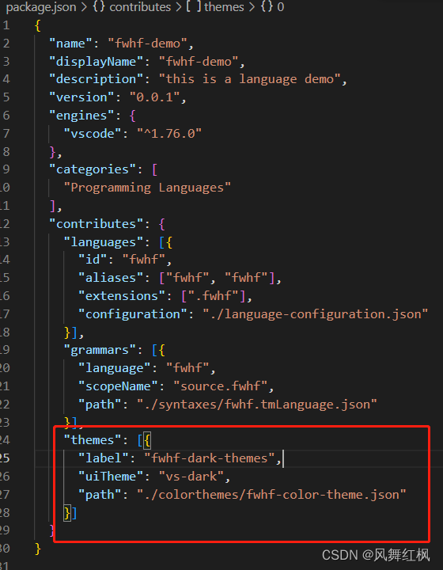Click the version value "0.0.1"

pyautogui.click(x=155, y=97)
